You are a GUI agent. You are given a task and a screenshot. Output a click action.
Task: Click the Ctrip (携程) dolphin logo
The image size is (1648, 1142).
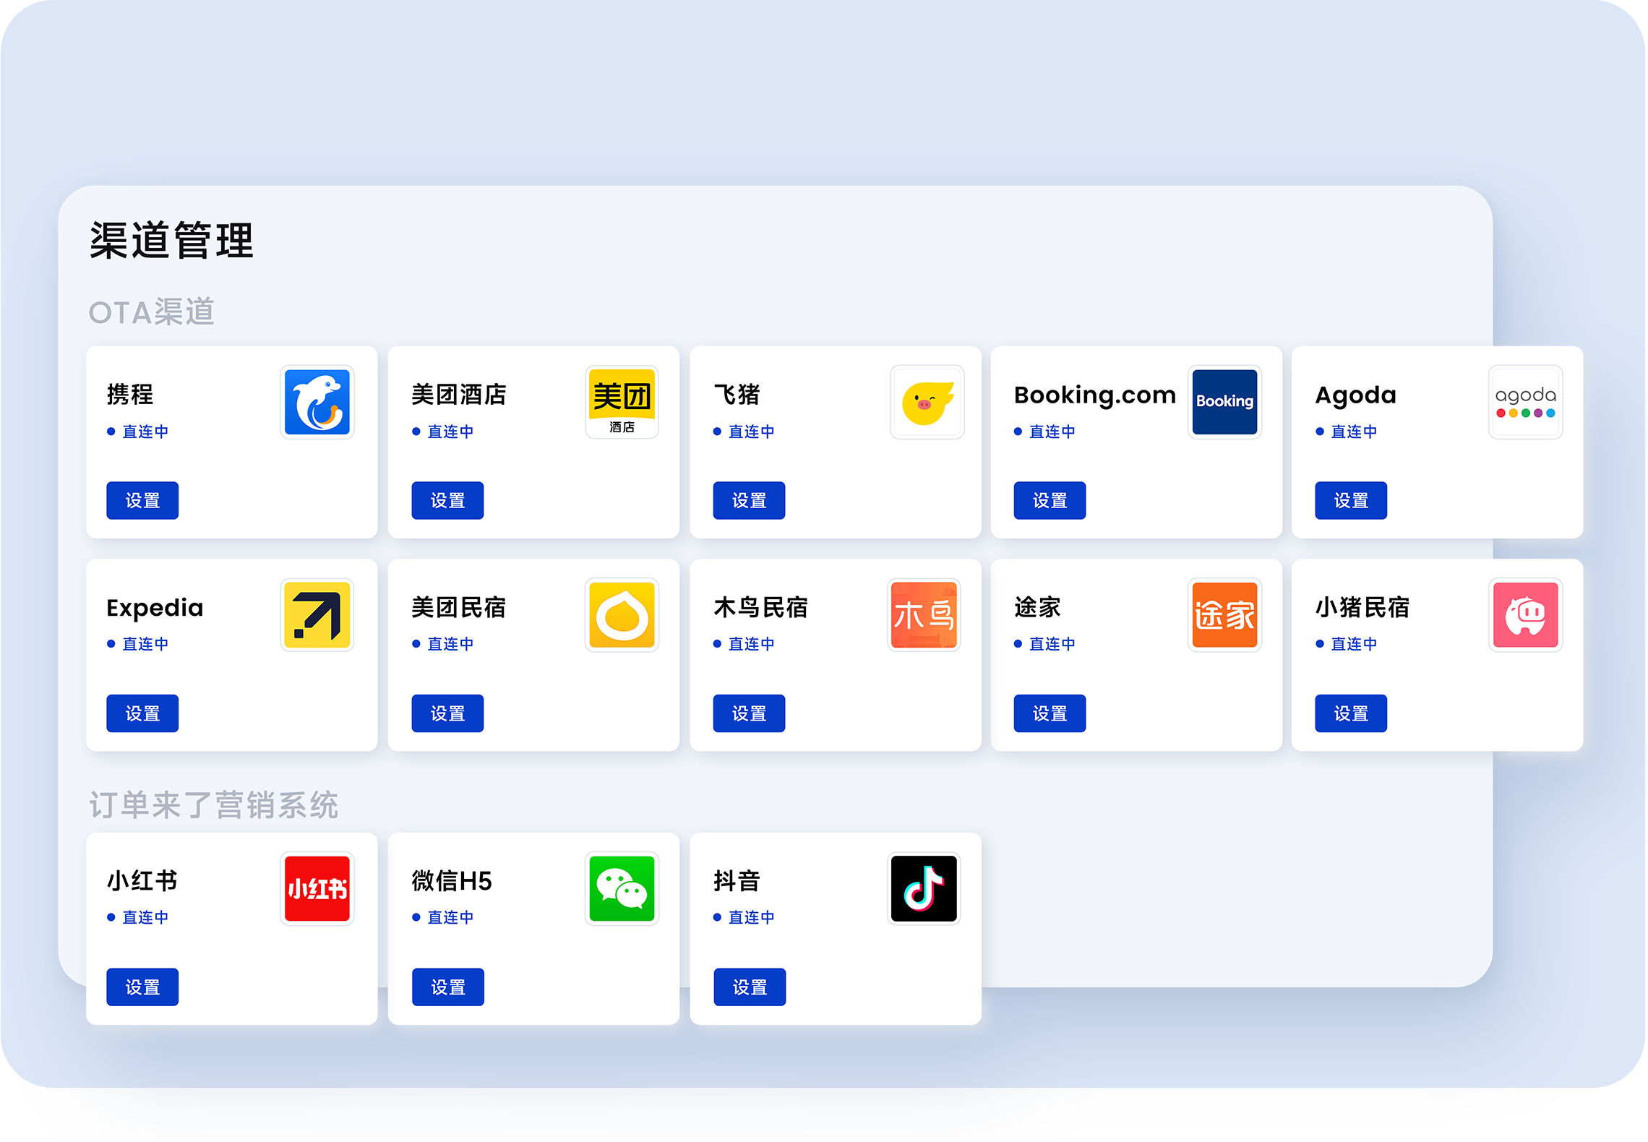pyautogui.click(x=317, y=402)
